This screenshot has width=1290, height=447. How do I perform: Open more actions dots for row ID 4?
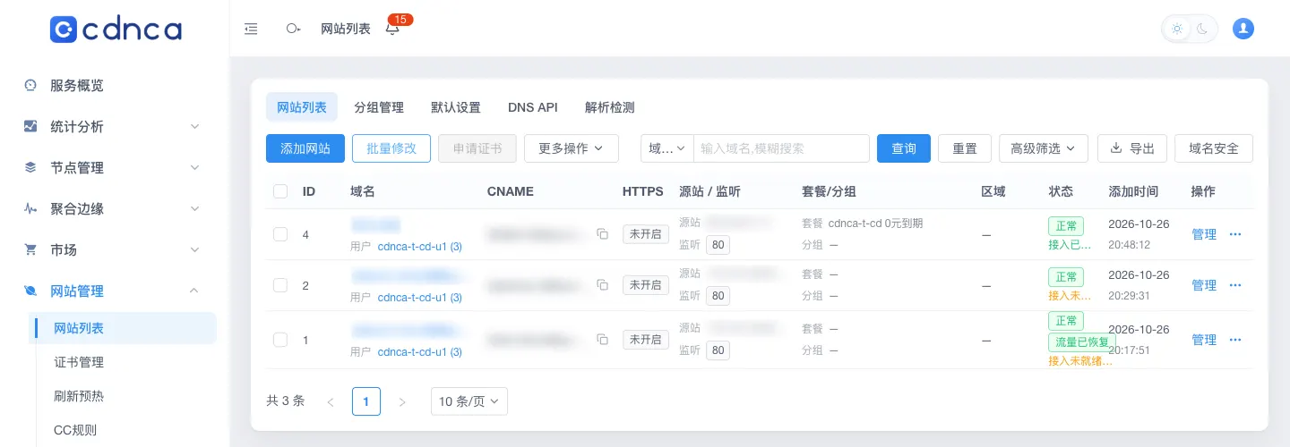tap(1235, 234)
